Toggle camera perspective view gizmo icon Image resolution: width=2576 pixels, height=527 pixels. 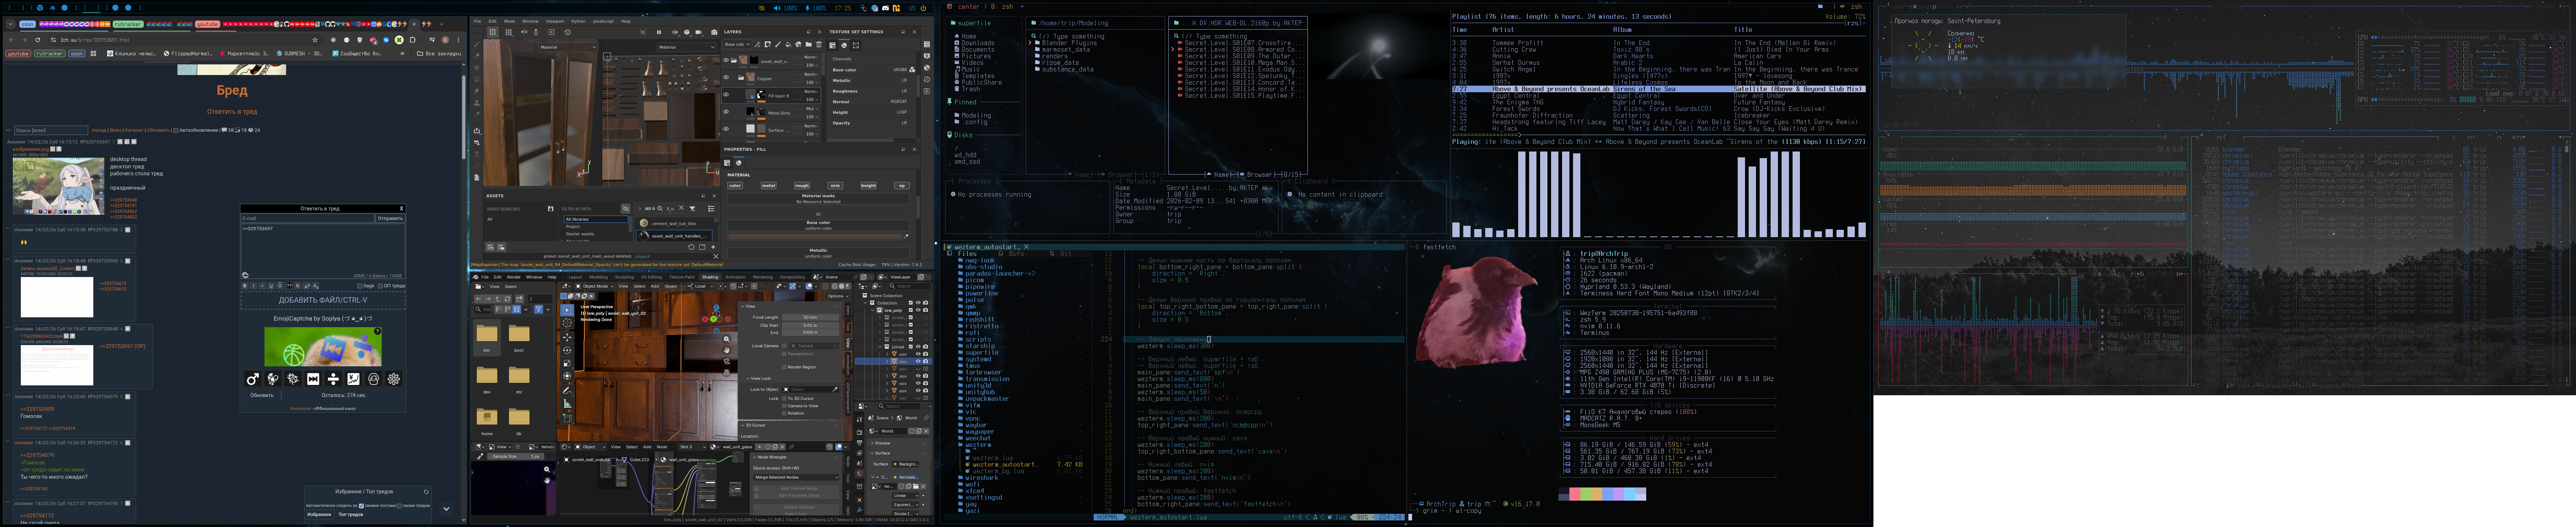coord(727,361)
